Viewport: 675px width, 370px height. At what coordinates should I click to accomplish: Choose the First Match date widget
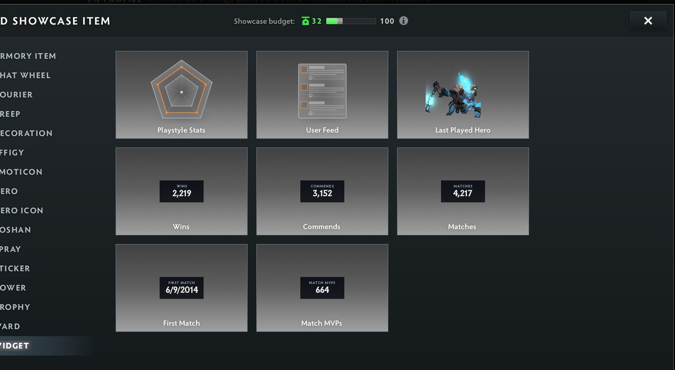tap(182, 288)
